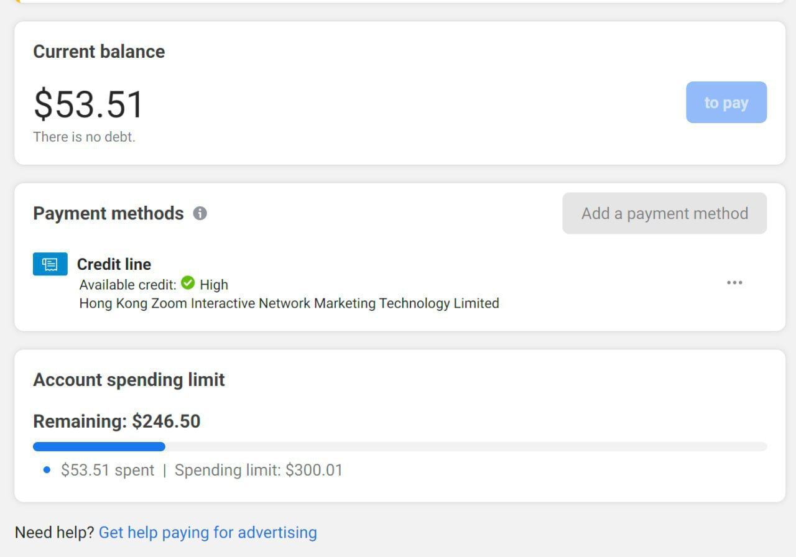This screenshot has height=557, width=796.
Task: Select the '$53.51' current balance amount
Action: (x=88, y=104)
